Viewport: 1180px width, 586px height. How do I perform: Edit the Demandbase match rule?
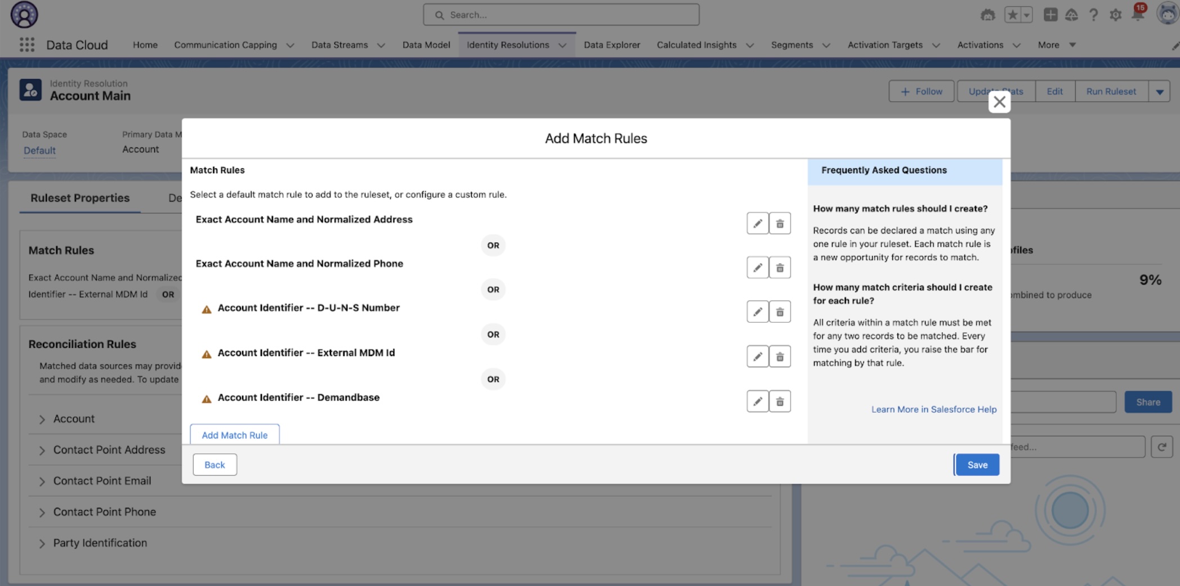click(x=757, y=401)
